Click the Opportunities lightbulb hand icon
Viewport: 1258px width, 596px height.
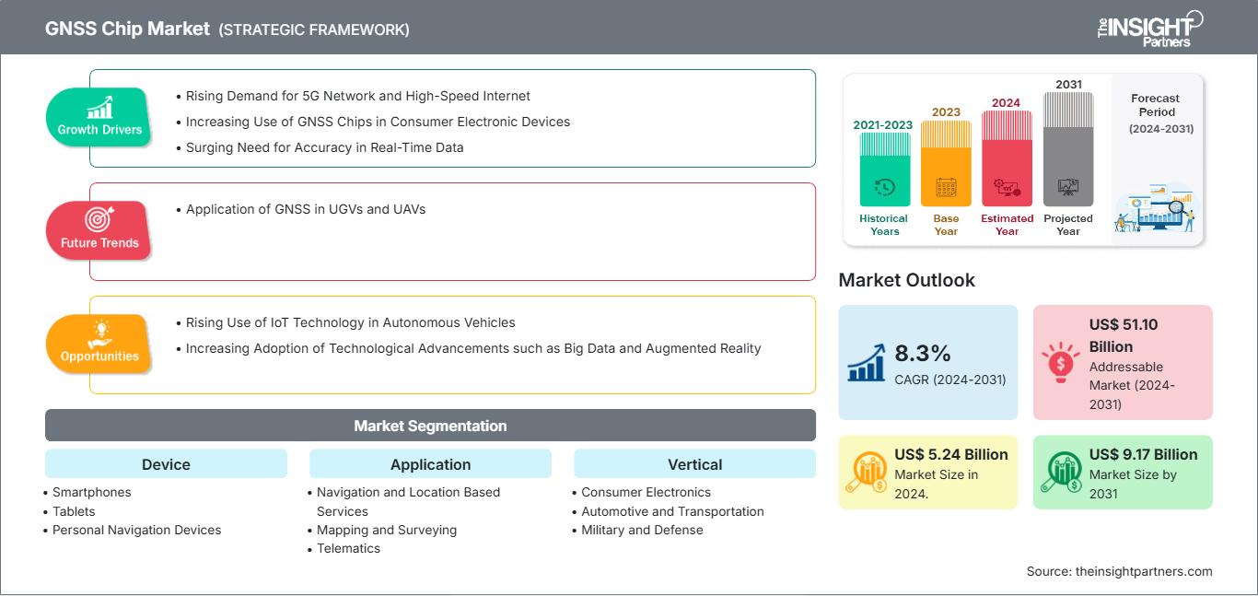99,333
